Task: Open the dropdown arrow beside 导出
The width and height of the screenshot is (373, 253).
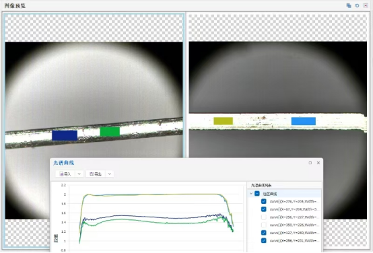Action: [110, 174]
